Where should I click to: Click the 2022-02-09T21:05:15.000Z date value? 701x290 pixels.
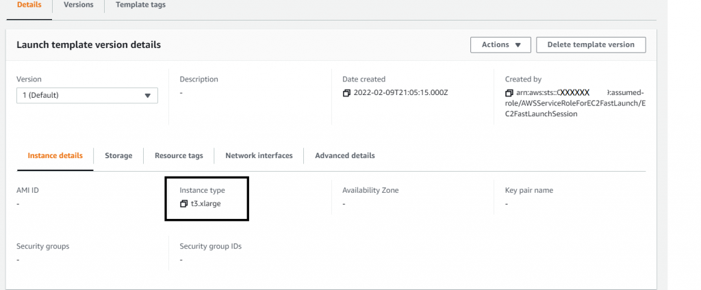click(400, 93)
